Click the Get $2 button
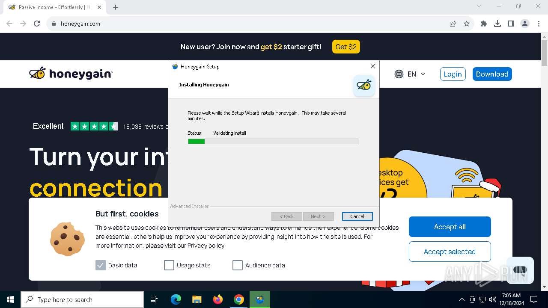 click(x=346, y=47)
